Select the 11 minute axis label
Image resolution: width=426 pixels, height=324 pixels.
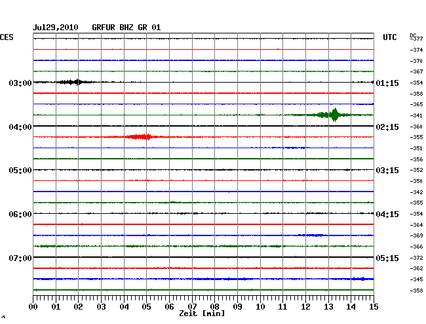point(282,307)
